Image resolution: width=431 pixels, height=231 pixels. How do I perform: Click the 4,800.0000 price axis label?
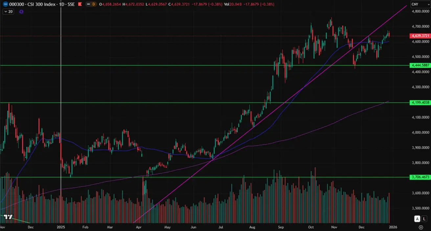click(420, 11)
